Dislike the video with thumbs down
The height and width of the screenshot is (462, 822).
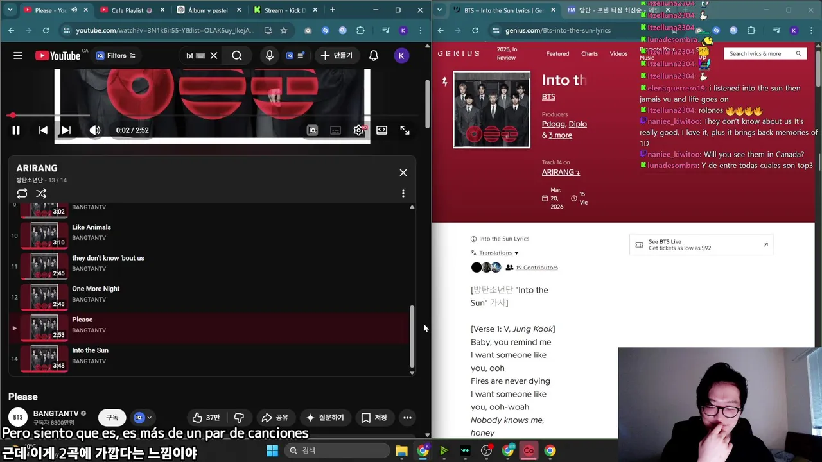239,418
